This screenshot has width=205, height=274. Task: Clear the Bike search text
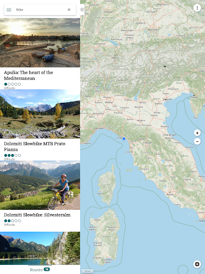tap(69, 10)
